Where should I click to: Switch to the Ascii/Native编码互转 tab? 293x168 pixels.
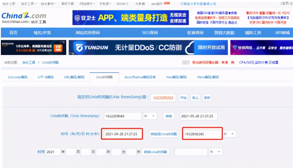[140, 77]
